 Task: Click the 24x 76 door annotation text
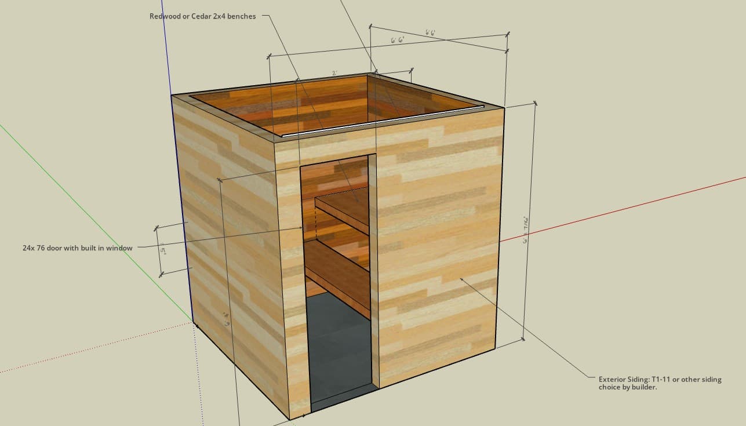(77, 247)
